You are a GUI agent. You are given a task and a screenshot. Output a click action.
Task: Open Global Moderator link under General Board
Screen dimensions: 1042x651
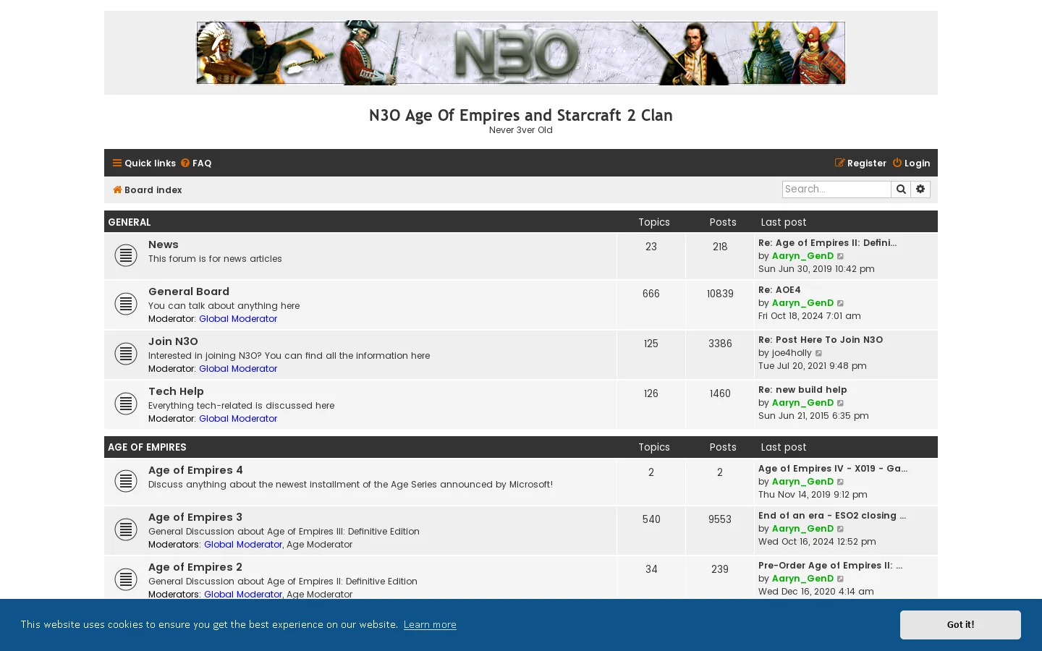238,319
